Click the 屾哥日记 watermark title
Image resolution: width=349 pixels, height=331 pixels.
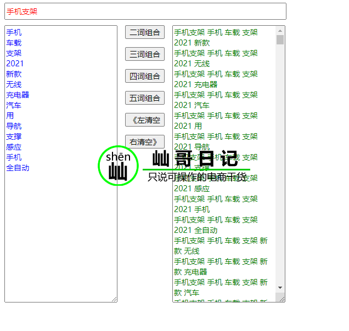195,159
